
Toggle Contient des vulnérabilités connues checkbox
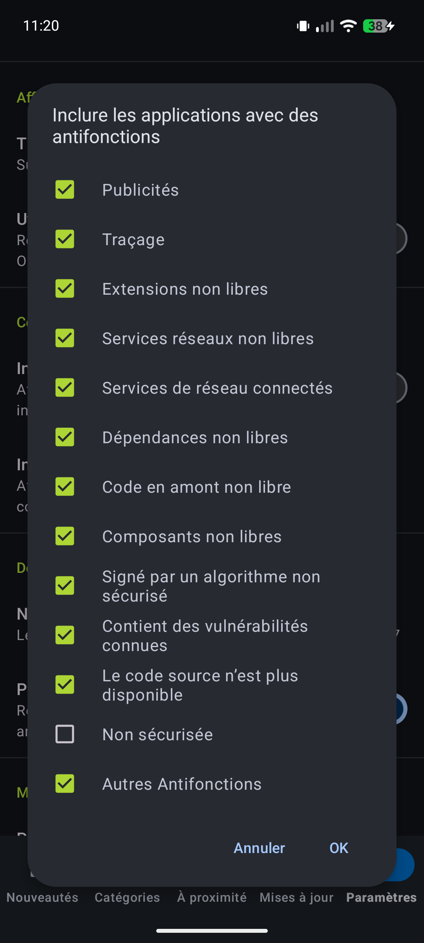click(65, 635)
